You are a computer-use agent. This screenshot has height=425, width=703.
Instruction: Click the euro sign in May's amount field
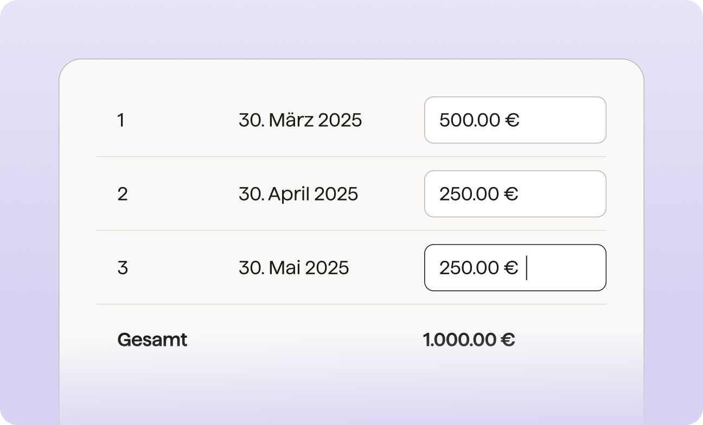pos(511,268)
